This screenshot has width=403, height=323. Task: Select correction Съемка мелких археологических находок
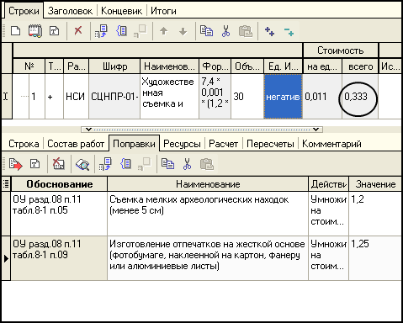coord(208,214)
